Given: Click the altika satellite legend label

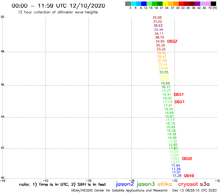Looking at the screenshot, I should 165,184.
